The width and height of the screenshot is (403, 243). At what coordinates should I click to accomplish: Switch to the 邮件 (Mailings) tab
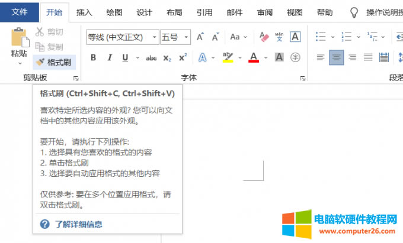[x=235, y=12]
